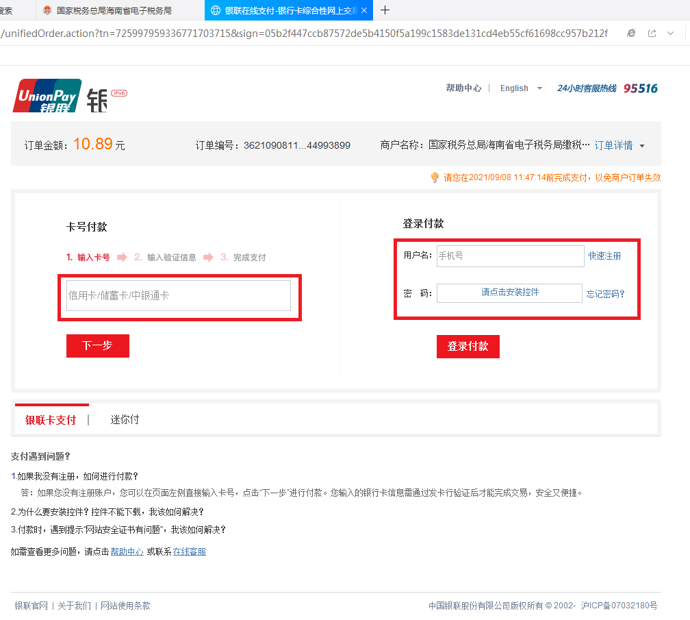Open FAQ 2 为什么要安装控件
The image size is (690, 620).
click(108, 512)
